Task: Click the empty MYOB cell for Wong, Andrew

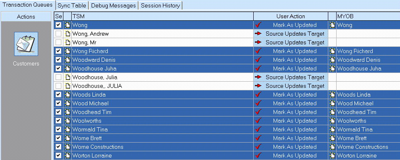Action: pyautogui.click(x=368, y=34)
